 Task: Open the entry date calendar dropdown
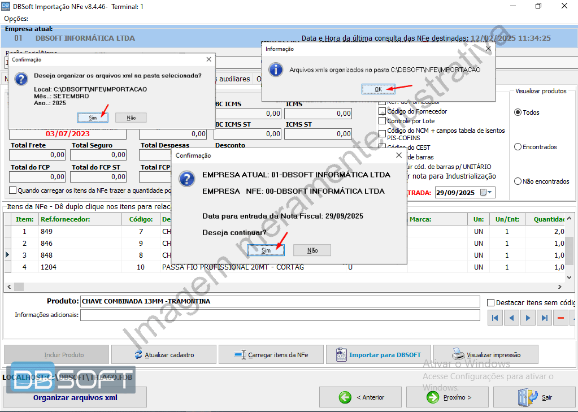[x=486, y=192]
